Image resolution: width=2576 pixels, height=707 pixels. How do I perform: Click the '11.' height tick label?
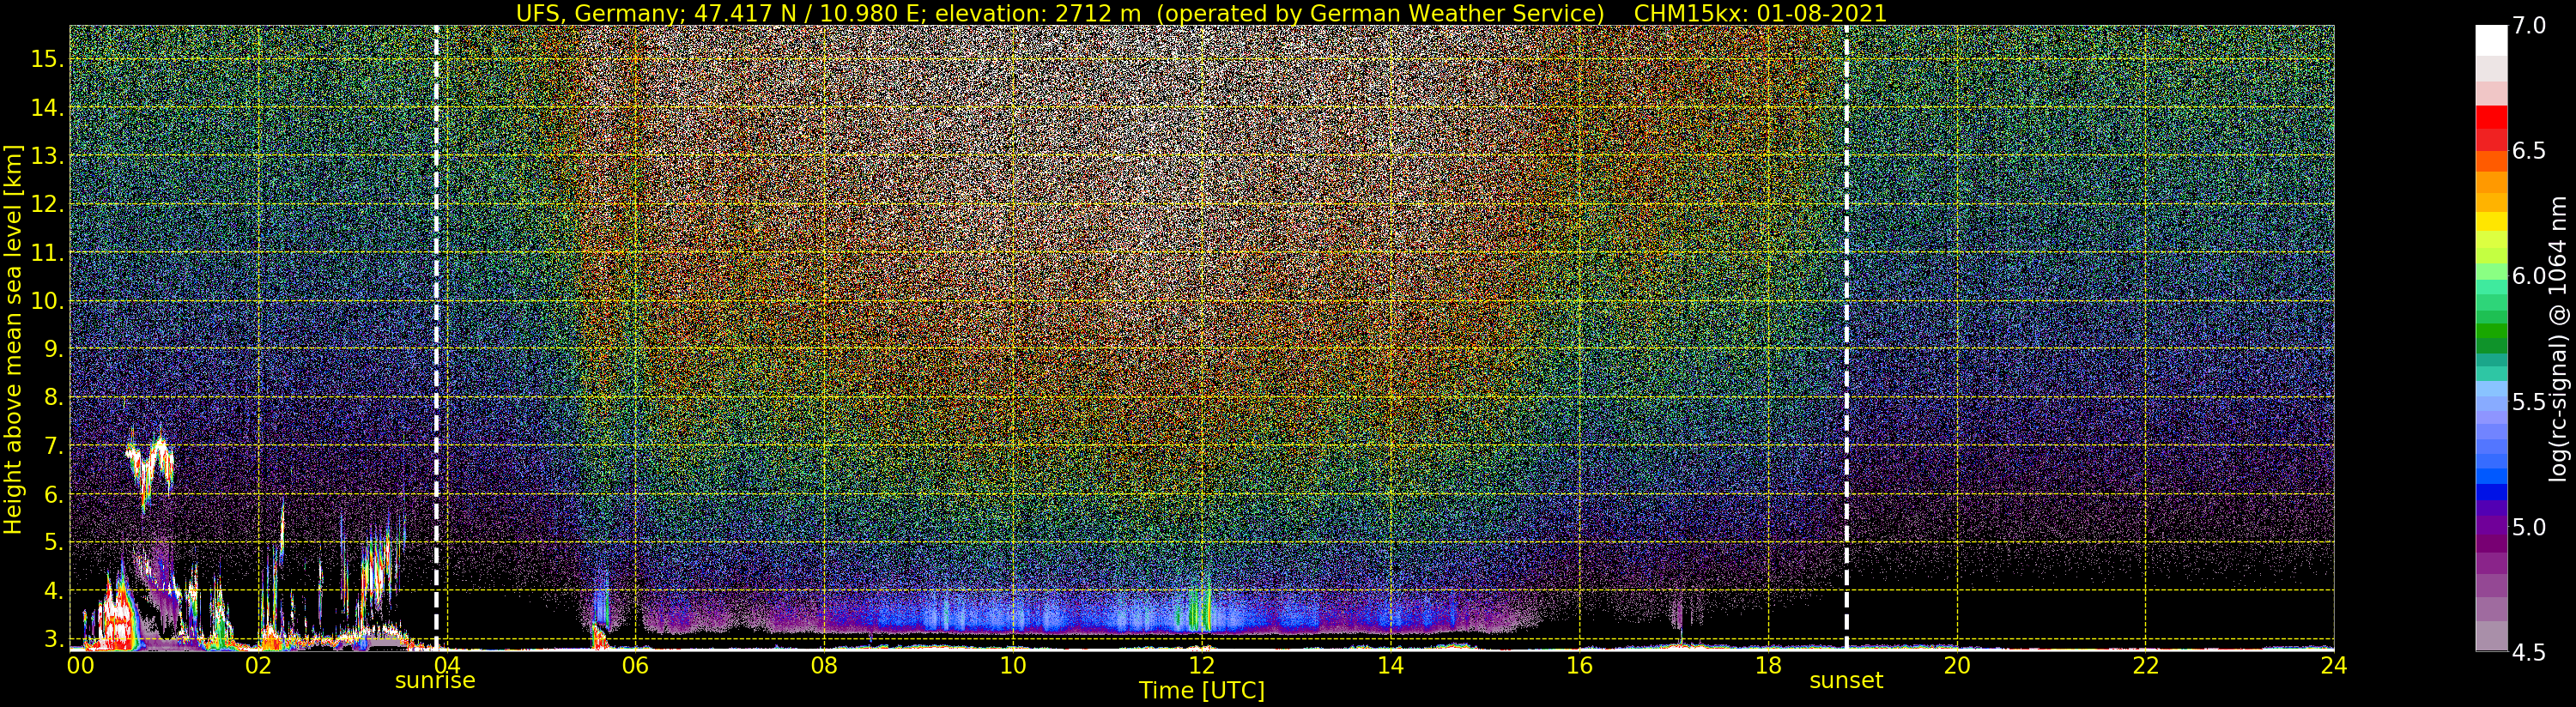(x=47, y=253)
